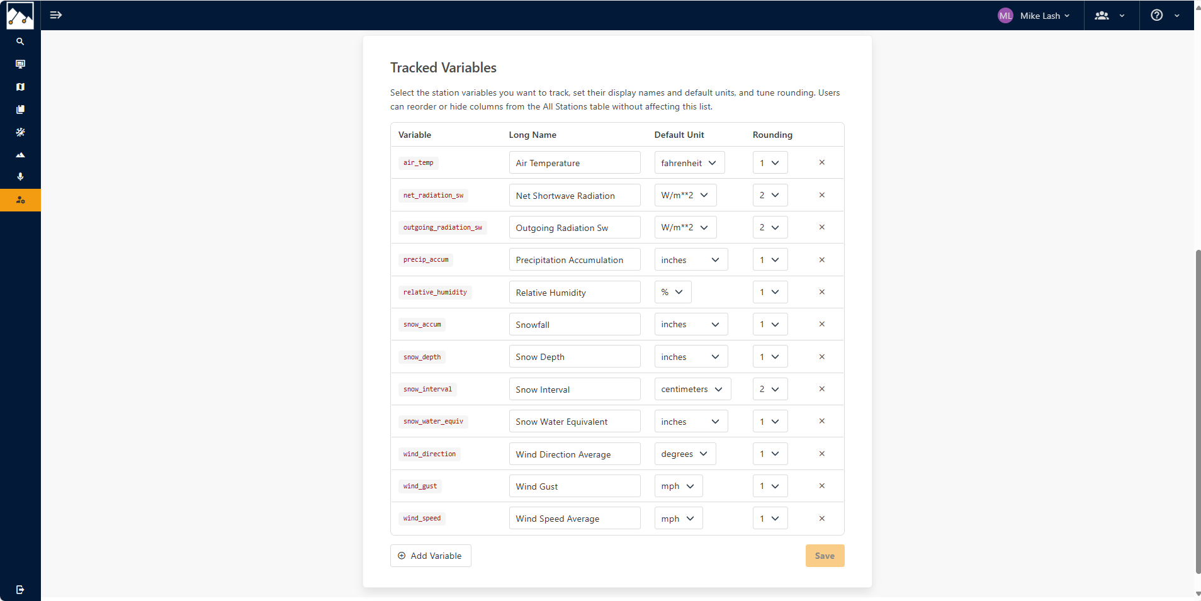Viewport: 1201px width, 601px height.
Task: Edit the Air Temperature long name field
Action: tap(575, 163)
